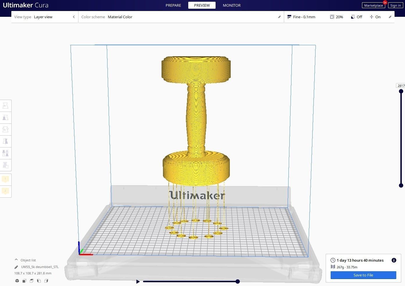The height and width of the screenshot is (286, 405).
Task: Click the pencil icon in print settings bar
Action: [x=390, y=17]
